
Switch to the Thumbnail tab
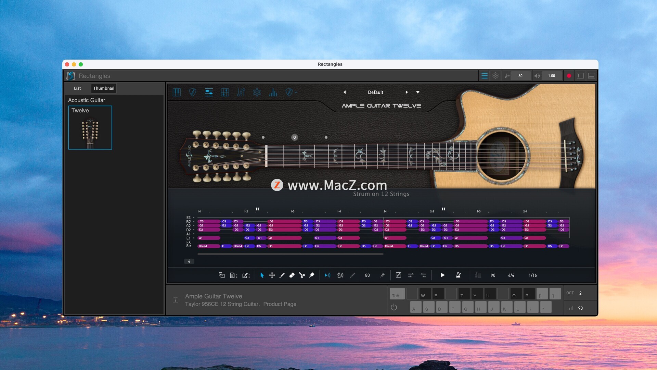tap(104, 88)
